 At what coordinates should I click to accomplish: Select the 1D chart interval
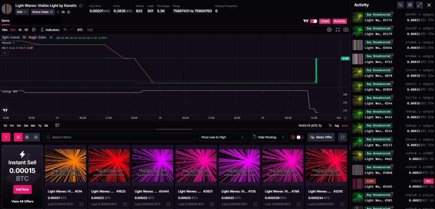coord(26,30)
